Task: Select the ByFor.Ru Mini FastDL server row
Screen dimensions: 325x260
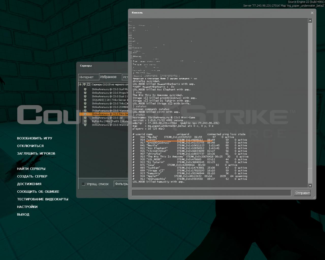Action: point(104,121)
